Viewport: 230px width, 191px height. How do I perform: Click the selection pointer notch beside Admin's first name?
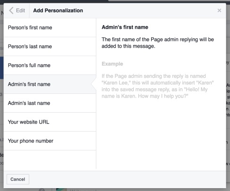pos(94,84)
